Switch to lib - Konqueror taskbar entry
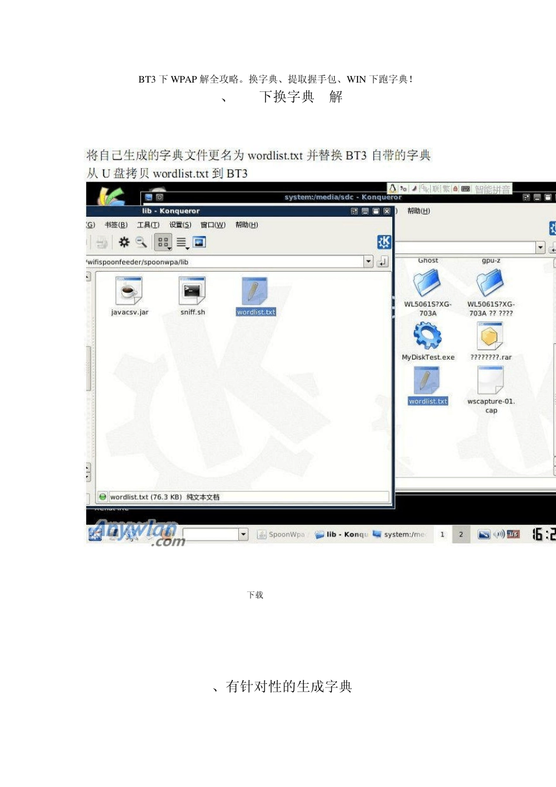This screenshot has height=787, width=556. pos(342,534)
